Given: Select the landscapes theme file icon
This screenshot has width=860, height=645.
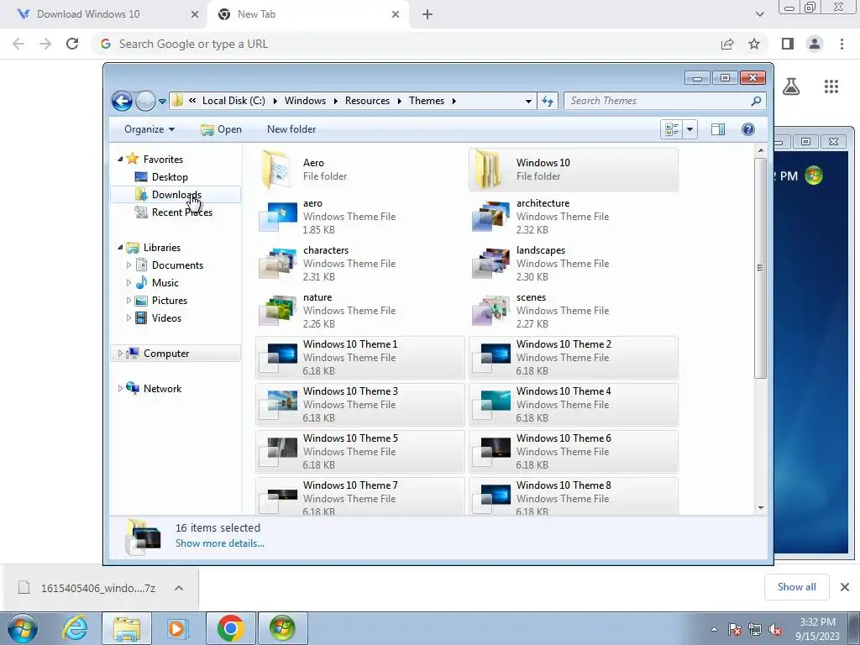Looking at the screenshot, I should [x=490, y=263].
